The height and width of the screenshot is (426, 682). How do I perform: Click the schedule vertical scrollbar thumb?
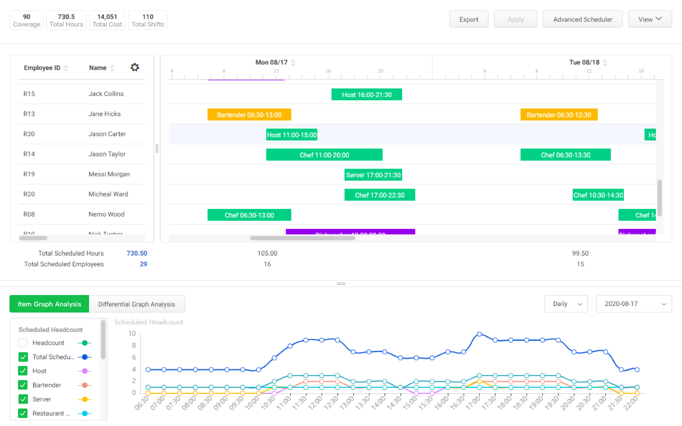[x=659, y=198]
